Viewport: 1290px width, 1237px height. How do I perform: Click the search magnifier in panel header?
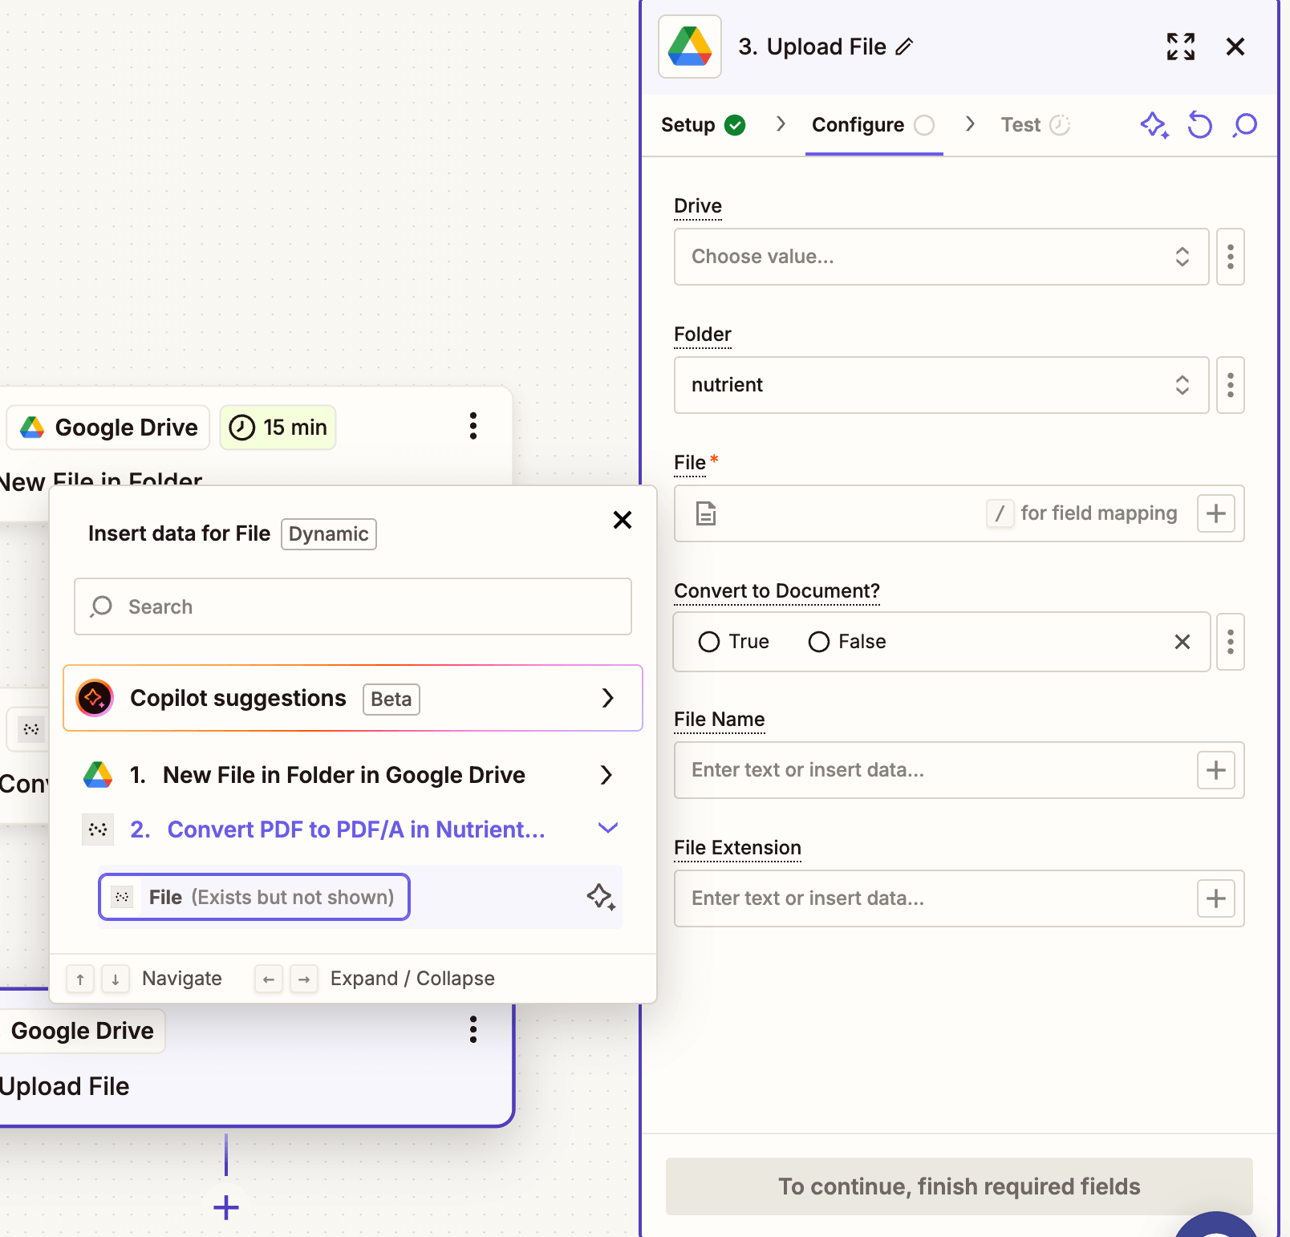[x=1245, y=125]
